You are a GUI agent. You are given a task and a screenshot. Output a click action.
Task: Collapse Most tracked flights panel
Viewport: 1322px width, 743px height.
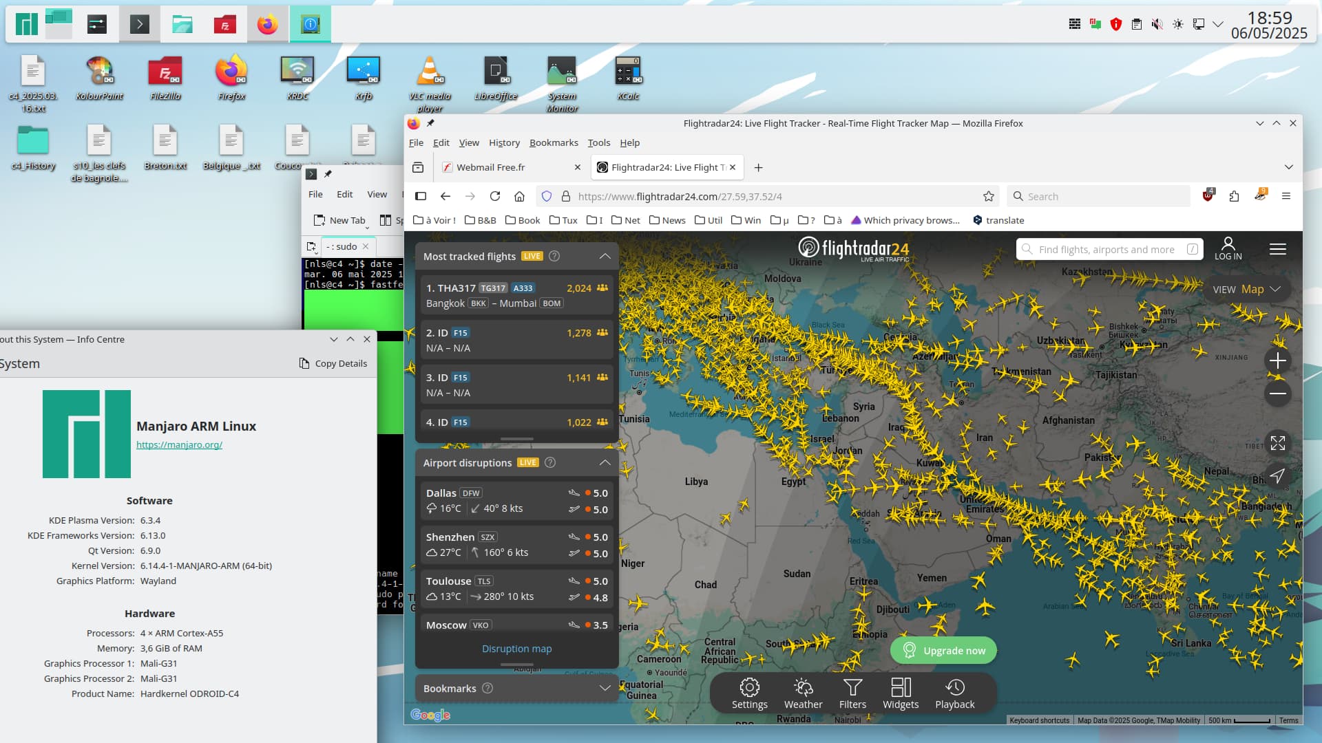[x=605, y=256]
